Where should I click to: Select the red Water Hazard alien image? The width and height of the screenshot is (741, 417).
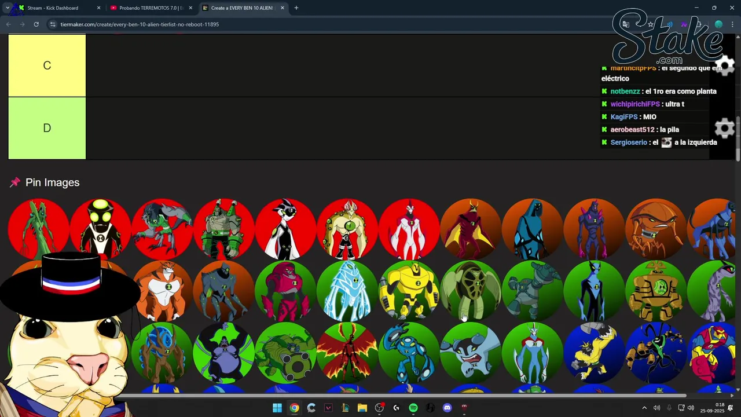point(285,291)
